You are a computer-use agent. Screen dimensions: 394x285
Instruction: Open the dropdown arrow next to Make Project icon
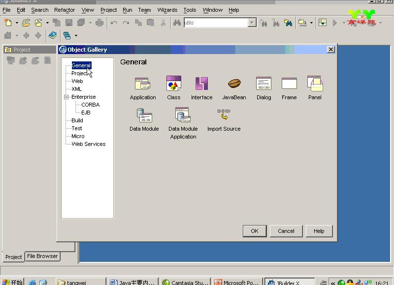pyautogui.click(x=311, y=23)
